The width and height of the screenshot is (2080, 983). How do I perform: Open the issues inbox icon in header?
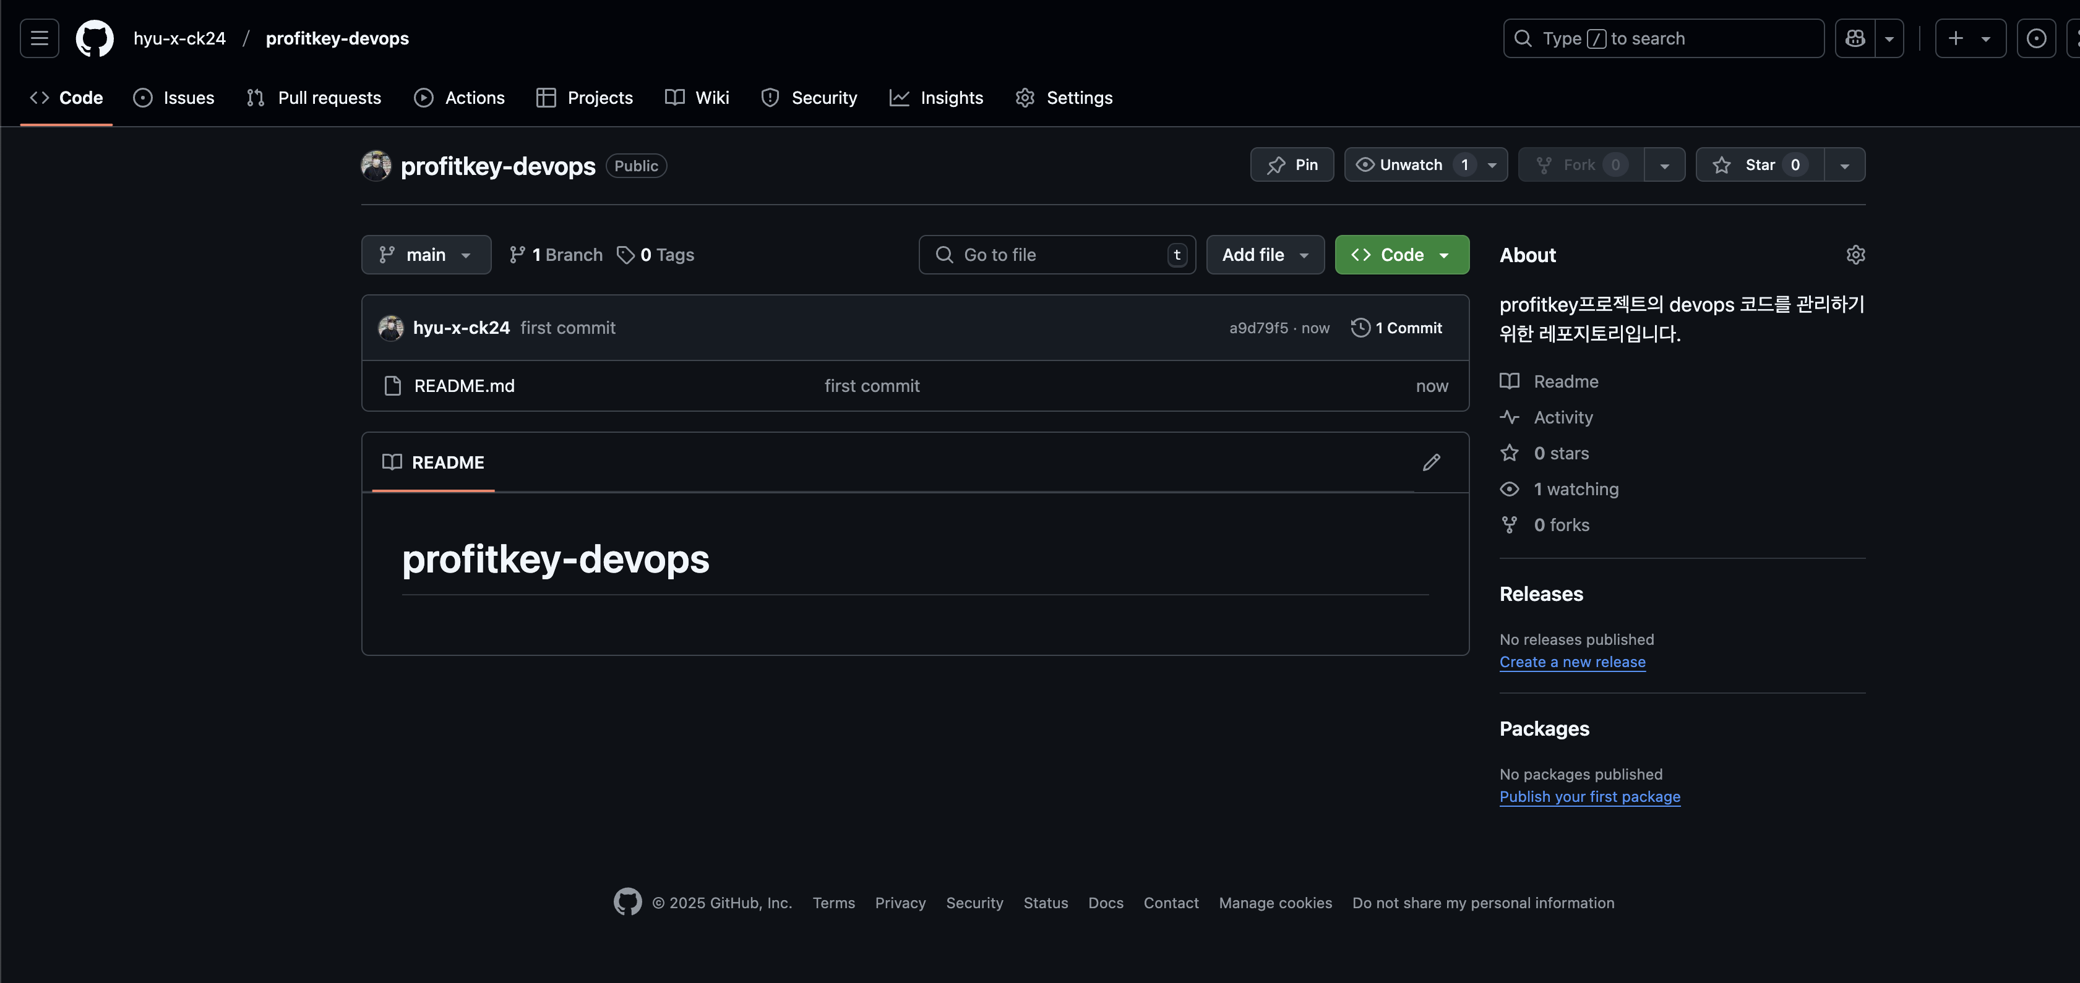(x=2035, y=38)
